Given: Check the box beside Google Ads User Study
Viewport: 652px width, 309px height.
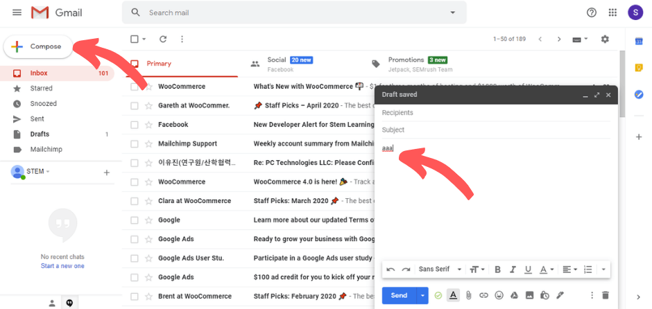Looking at the screenshot, I should pos(135,258).
